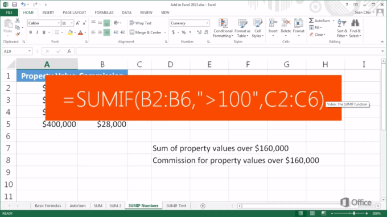Expand the Merge & Center dropdown arrow
The height and width of the screenshot is (217, 387).
pos(165,32)
